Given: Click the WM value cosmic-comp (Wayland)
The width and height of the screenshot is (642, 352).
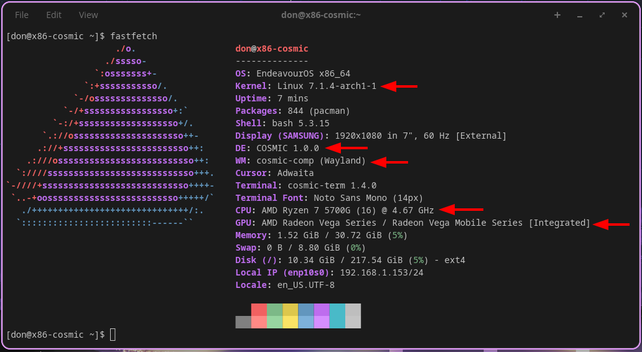Looking at the screenshot, I should pyautogui.click(x=311, y=161).
